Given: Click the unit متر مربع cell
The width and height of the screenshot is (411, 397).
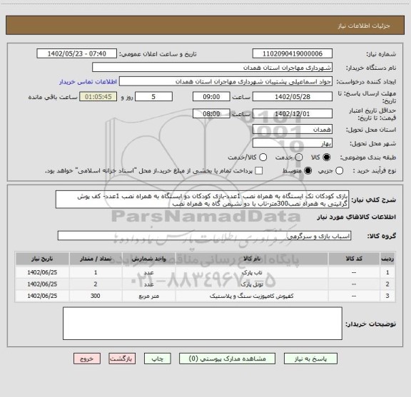Looking at the screenshot, I should pyautogui.click(x=148, y=296).
